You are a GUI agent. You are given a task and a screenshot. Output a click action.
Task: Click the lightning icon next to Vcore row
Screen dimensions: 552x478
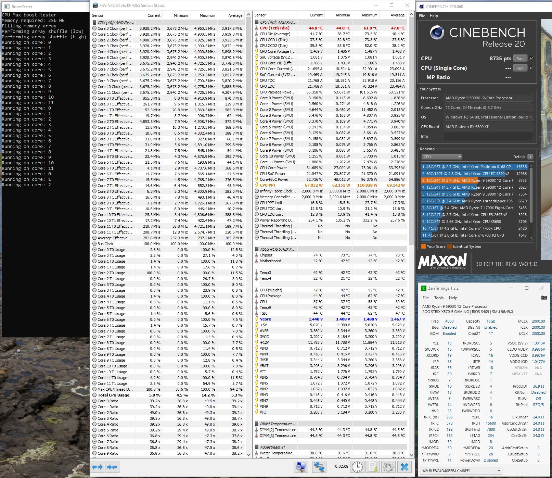tap(256, 319)
